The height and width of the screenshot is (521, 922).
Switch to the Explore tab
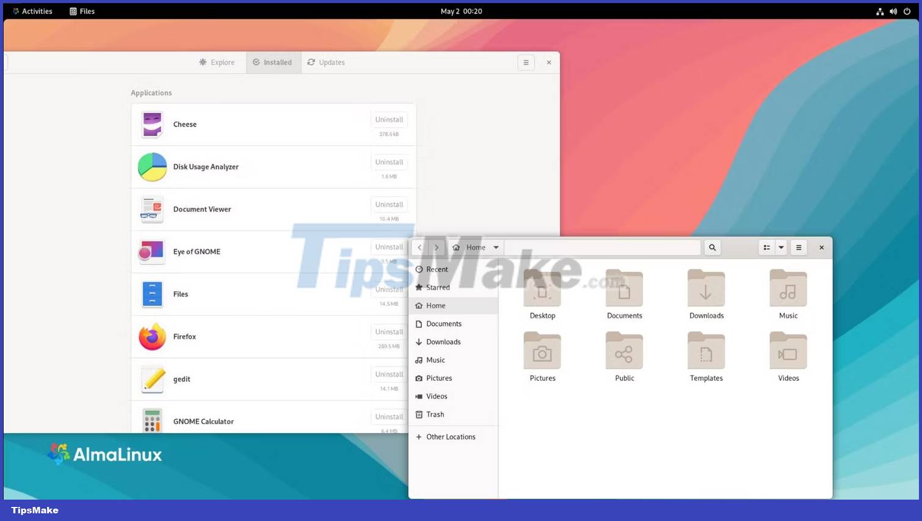[x=217, y=62]
